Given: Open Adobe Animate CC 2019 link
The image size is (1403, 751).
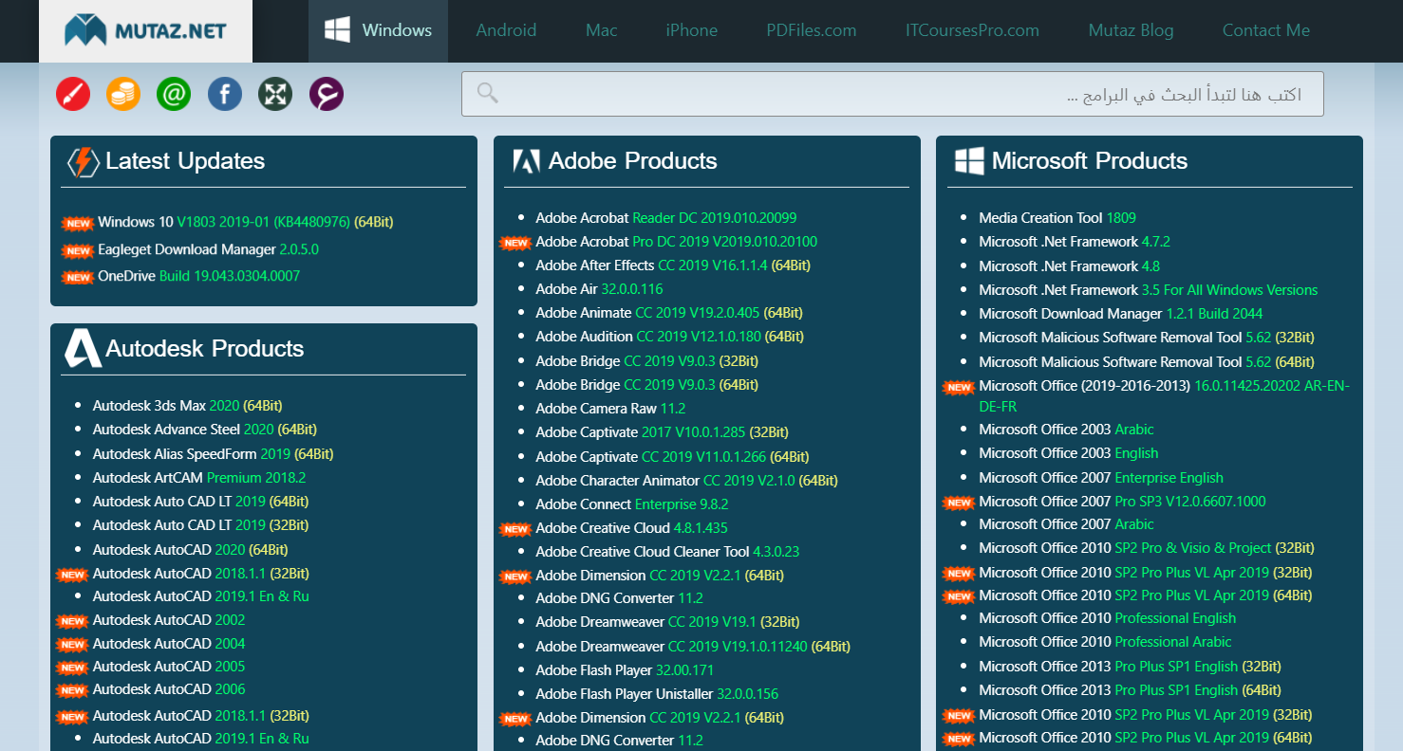Looking at the screenshot, I should tap(668, 313).
